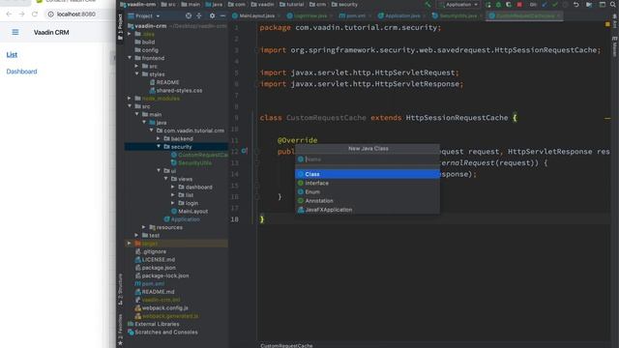
Task: Select SecurityUtils class in project tree
Action: [192, 163]
